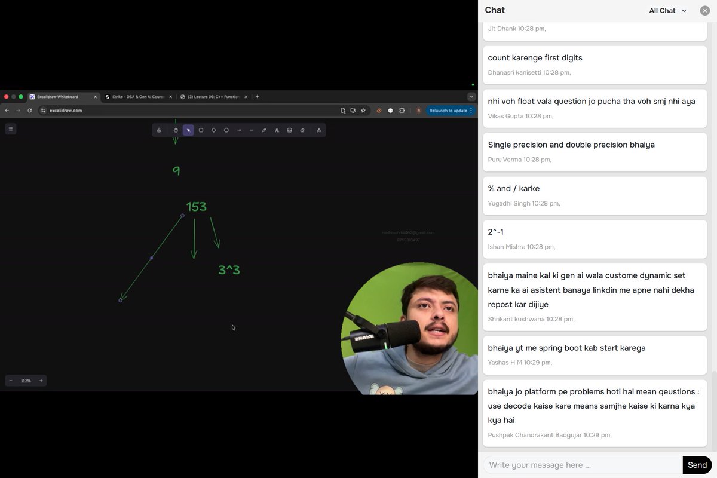Viewport: 717px width, 478px height.
Task: Zoom in with the plus button
Action: pyautogui.click(x=41, y=381)
